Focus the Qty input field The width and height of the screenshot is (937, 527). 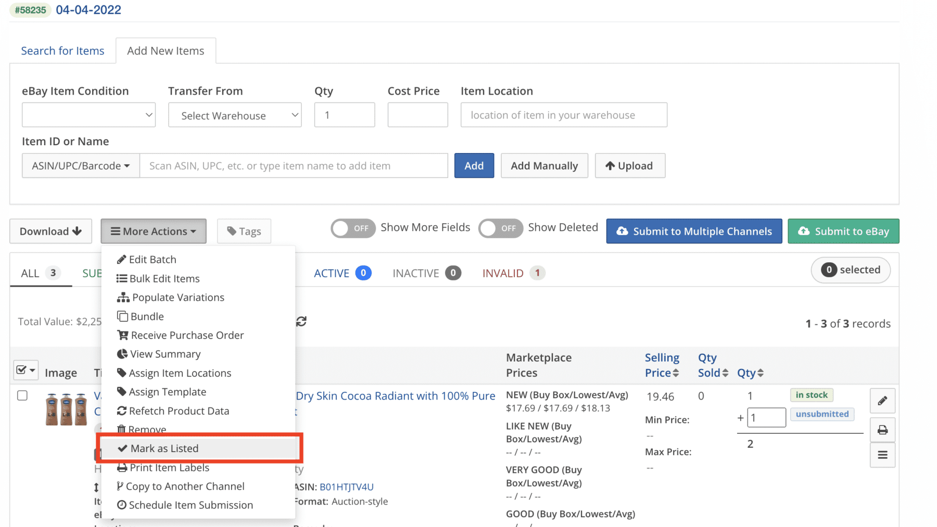pos(345,115)
